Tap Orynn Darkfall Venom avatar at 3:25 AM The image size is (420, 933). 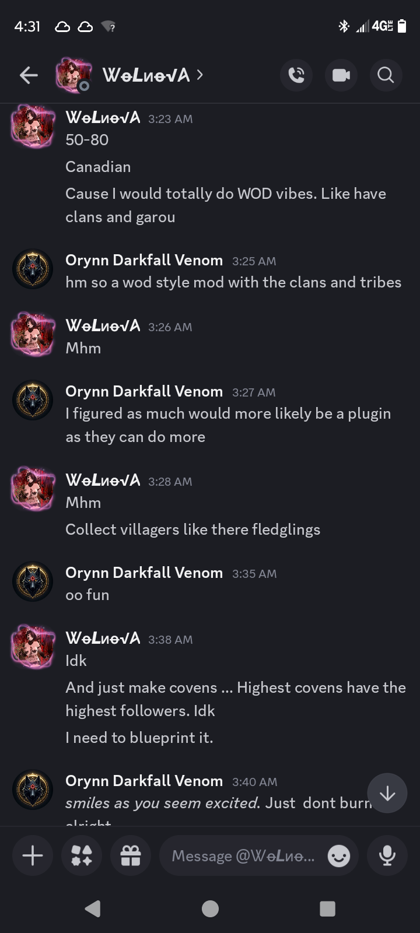pos(33,269)
